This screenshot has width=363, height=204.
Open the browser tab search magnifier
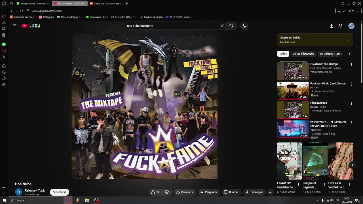[343, 3]
